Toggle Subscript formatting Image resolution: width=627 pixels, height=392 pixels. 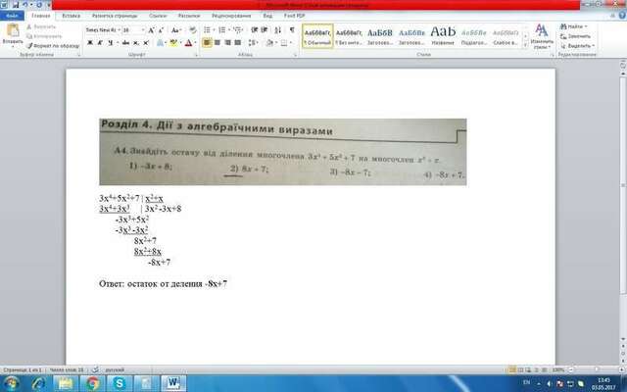tap(136, 42)
